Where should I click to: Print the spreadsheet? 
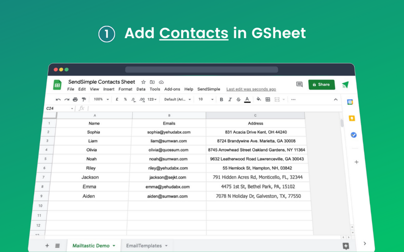pyautogui.click(x=75, y=100)
